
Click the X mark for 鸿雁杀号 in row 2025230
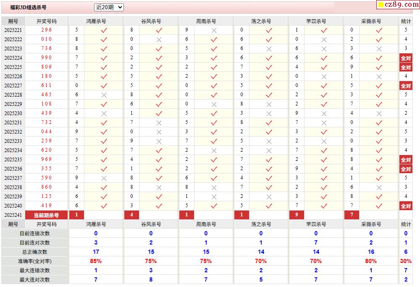pos(104,113)
